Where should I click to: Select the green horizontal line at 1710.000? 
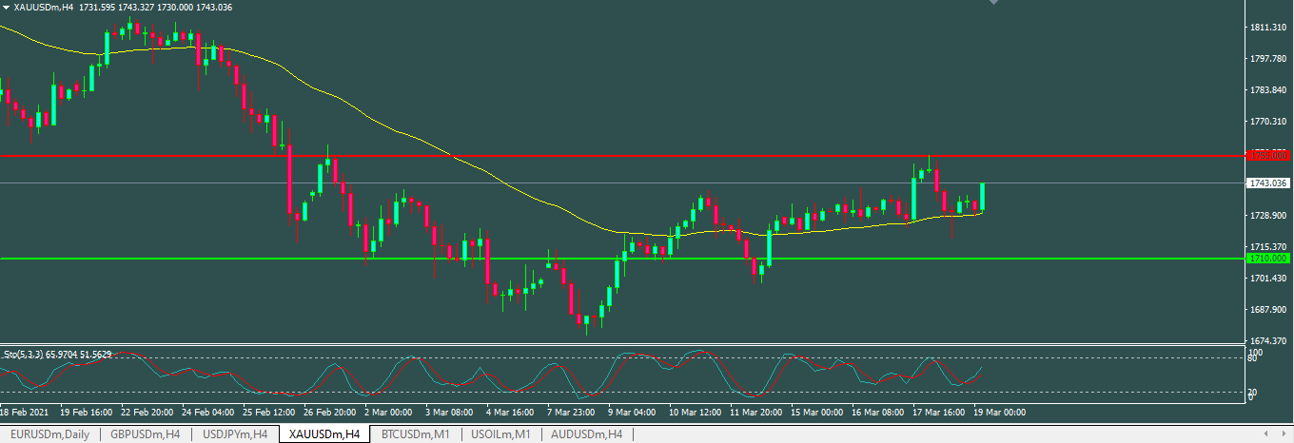point(571,258)
